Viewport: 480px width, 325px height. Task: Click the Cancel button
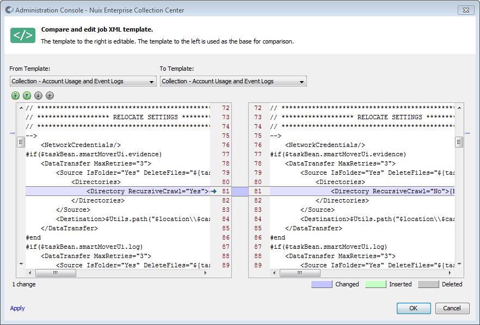click(x=452, y=308)
